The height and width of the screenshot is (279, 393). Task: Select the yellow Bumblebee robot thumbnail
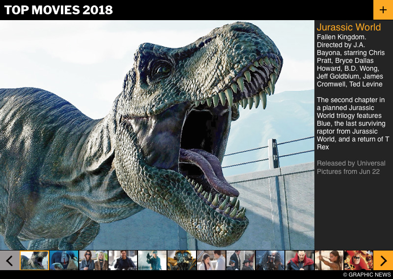(x=182, y=260)
